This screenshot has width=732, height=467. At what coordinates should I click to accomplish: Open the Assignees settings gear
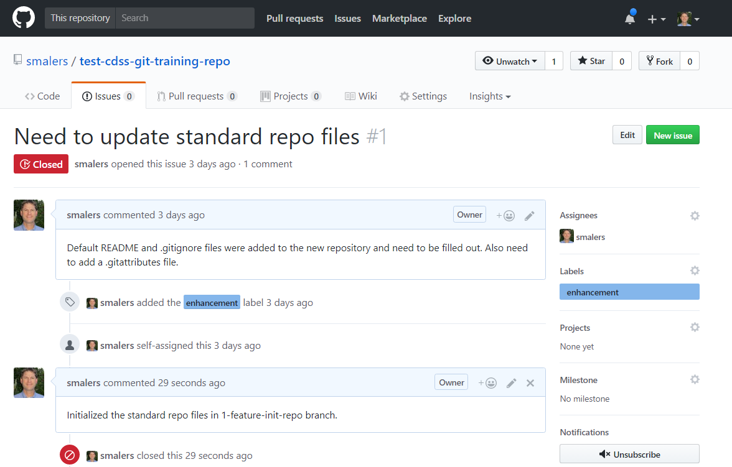pyautogui.click(x=695, y=216)
